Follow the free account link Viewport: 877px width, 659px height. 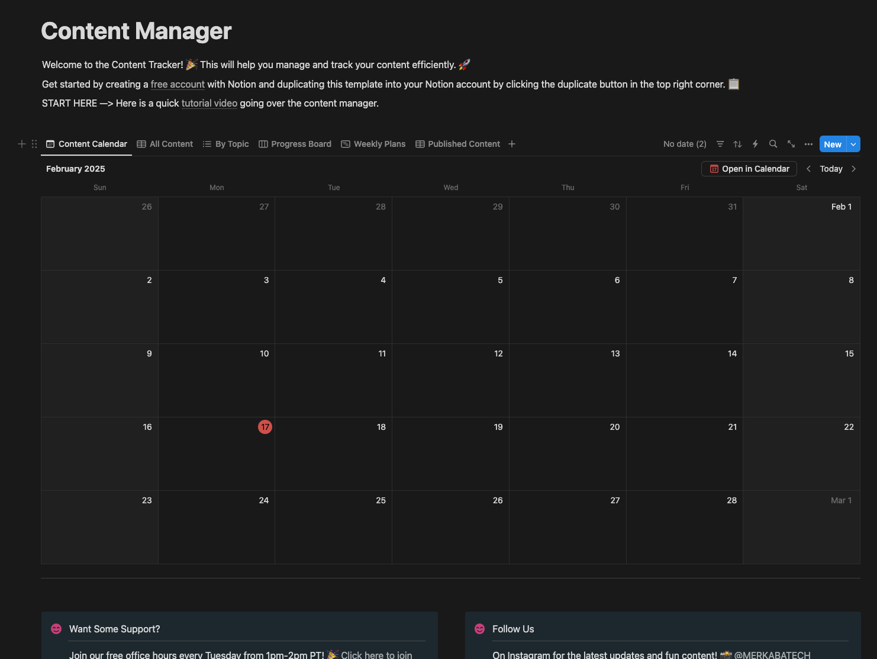tap(178, 84)
